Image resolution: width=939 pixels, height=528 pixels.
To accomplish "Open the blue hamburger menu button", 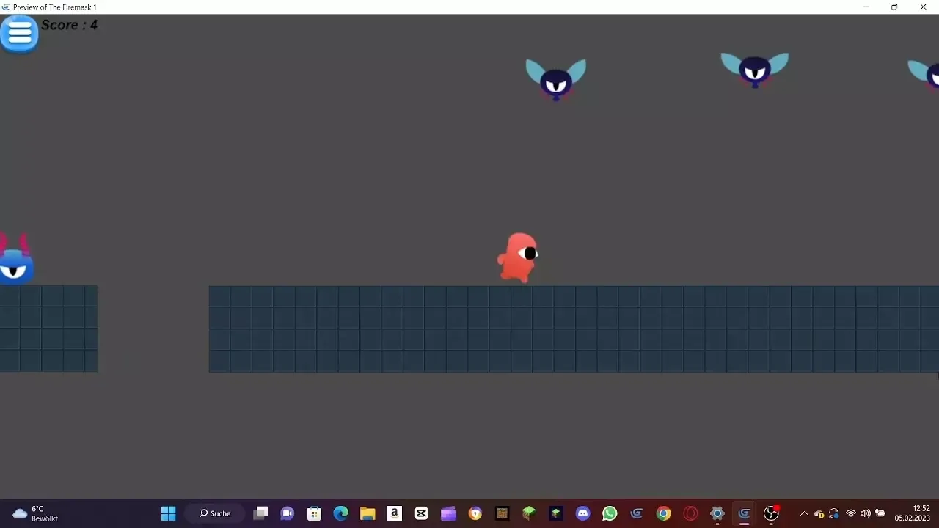I will [x=19, y=33].
